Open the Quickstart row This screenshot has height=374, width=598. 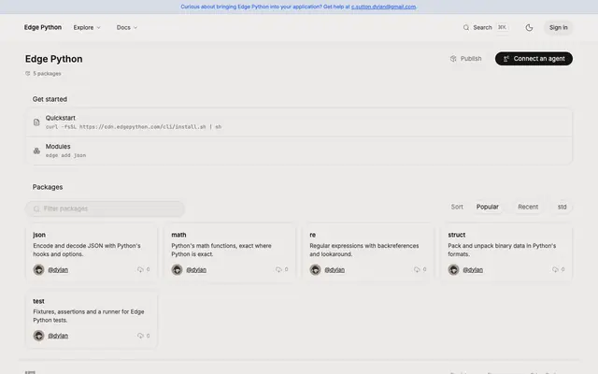point(299,122)
